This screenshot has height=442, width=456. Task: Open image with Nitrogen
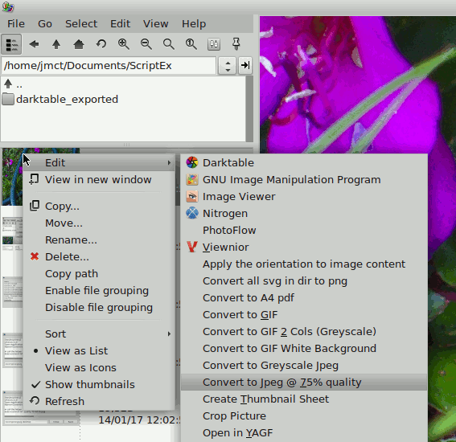pyautogui.click(x=304, y=213)
